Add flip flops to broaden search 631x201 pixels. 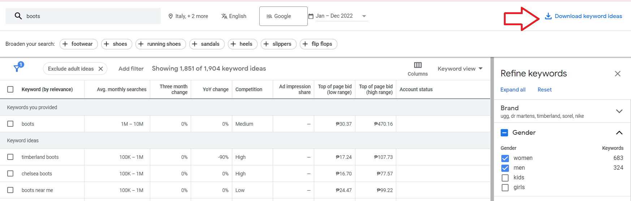(x=319, y=44)
